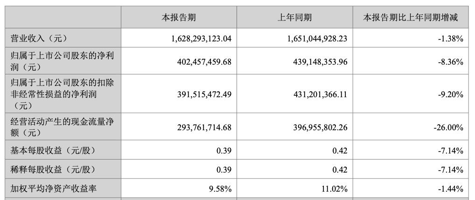Click the -1.38% change cell
Viewport: 475px width, 200px height.
pyautogui.click(x=451, y=39)
